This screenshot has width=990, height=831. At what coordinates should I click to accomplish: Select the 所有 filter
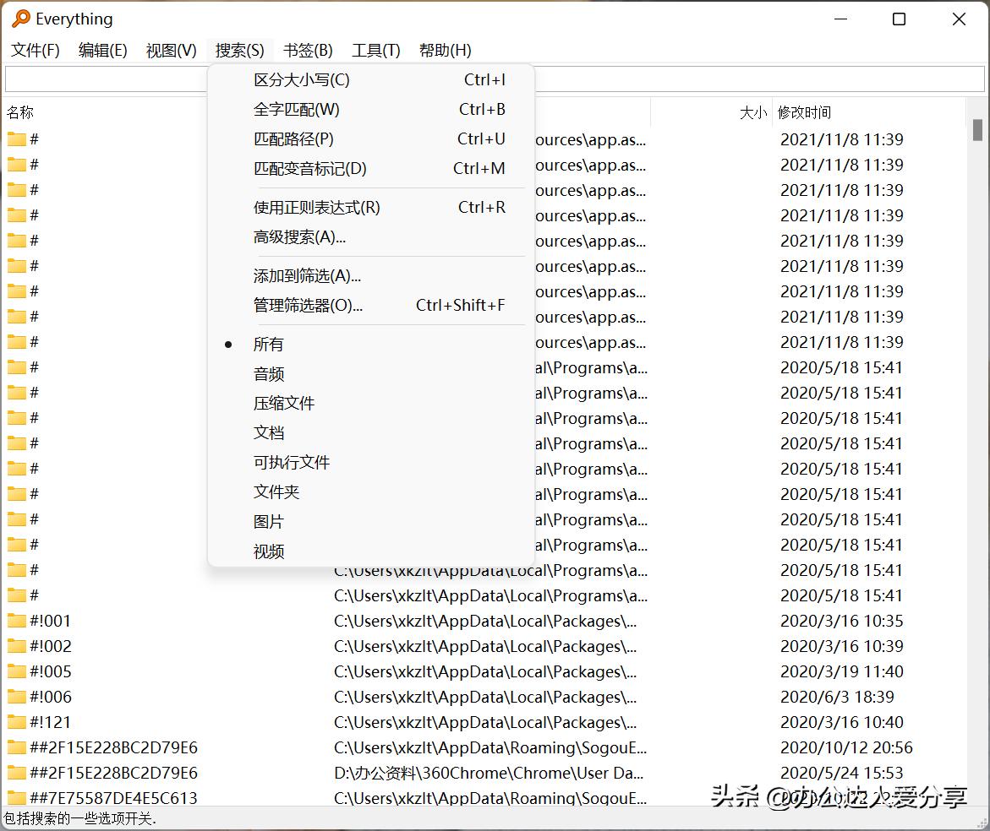pos(268,344)
